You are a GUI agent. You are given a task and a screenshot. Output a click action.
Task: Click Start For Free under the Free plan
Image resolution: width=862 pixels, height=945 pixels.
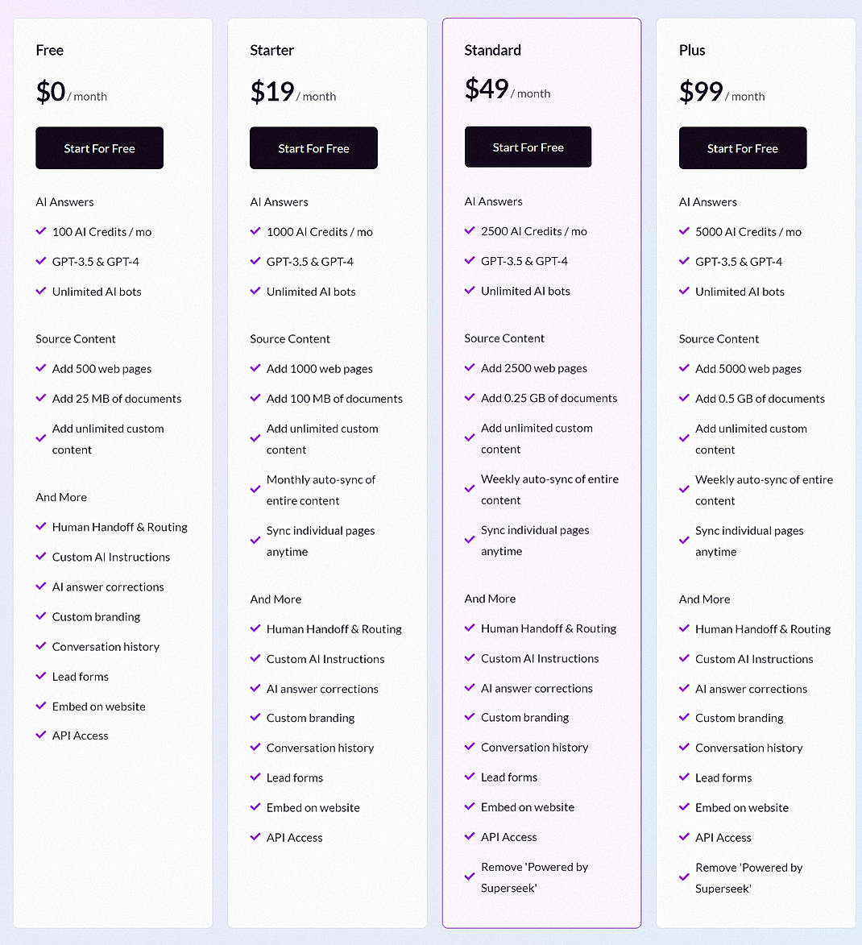99,147
